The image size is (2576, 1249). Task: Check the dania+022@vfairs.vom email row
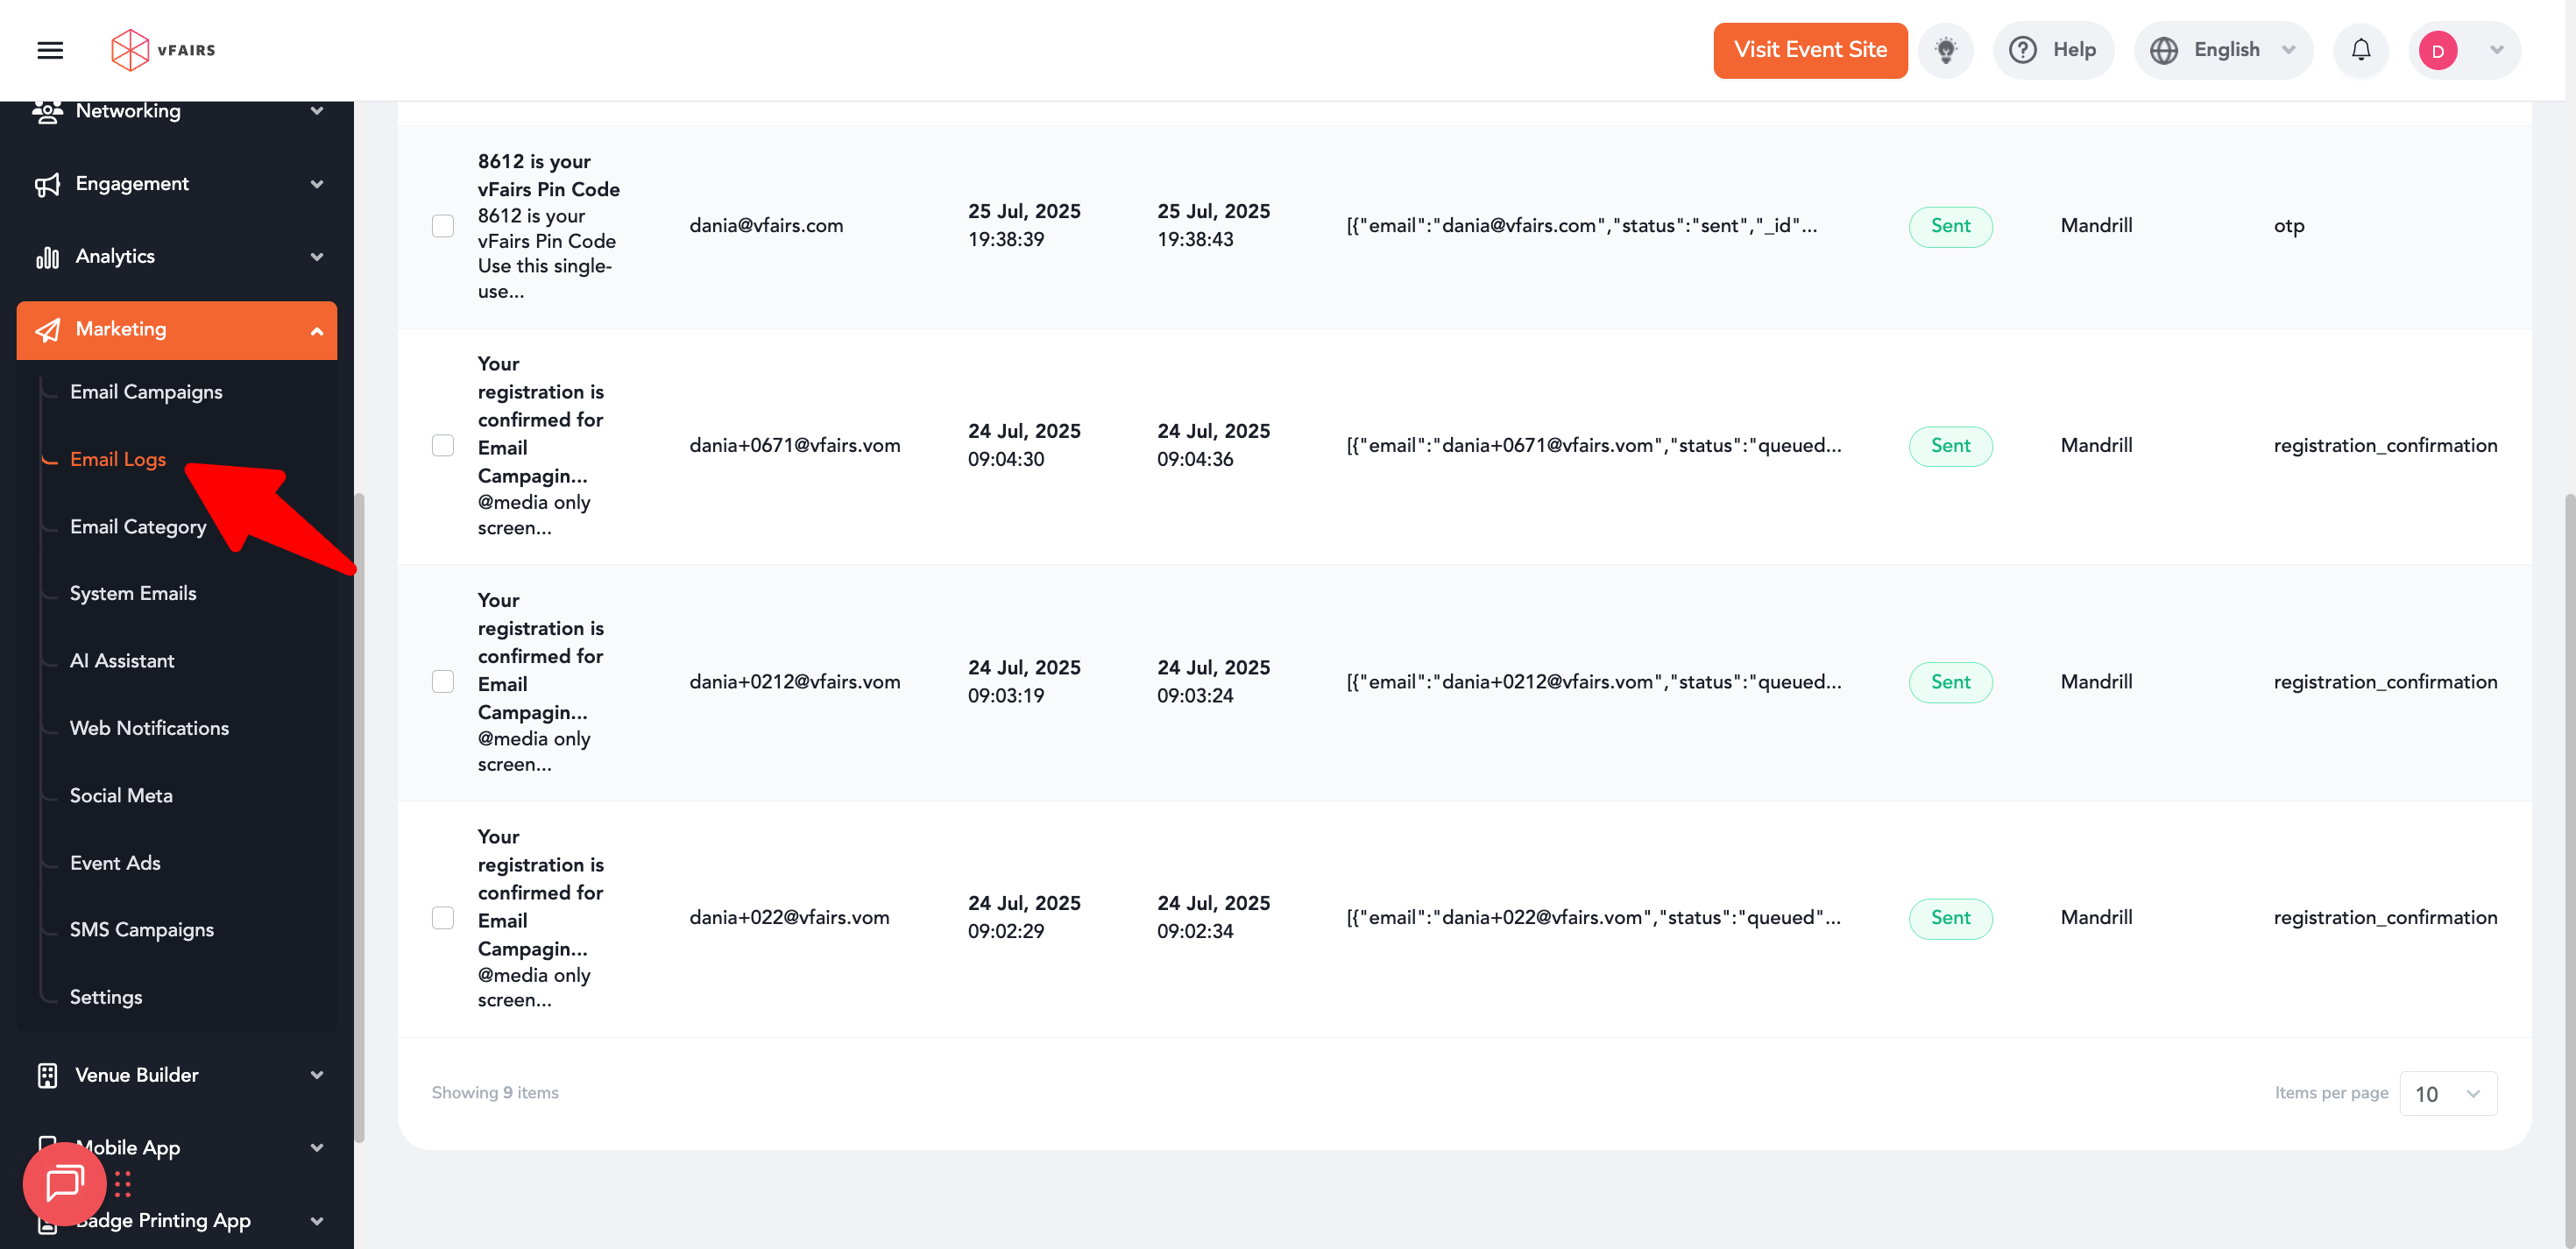pyautogui.click(x=443, y=917)
